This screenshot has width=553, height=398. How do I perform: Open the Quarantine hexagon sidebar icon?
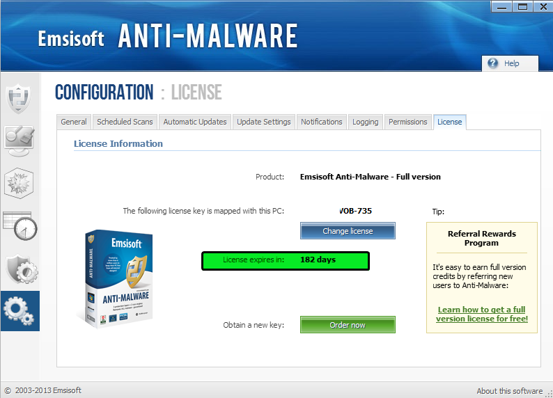coord(19,184)
